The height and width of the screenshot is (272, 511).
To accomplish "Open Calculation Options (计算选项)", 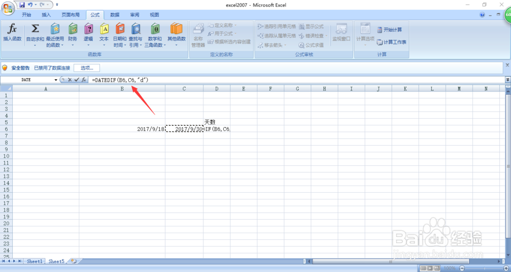I will (x=365, y=35).
